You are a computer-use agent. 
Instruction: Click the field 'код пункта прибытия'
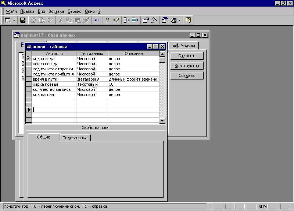(53, 74)
